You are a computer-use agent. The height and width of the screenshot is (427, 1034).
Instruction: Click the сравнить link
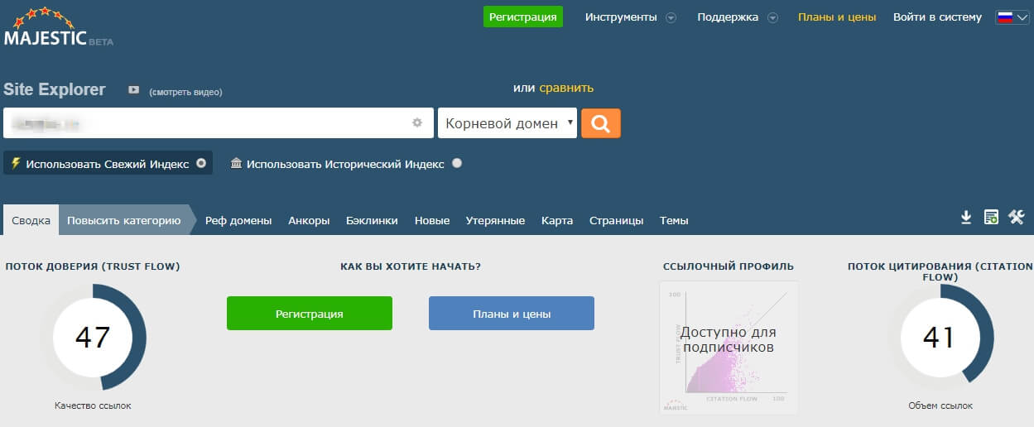[x=566, y=88]
